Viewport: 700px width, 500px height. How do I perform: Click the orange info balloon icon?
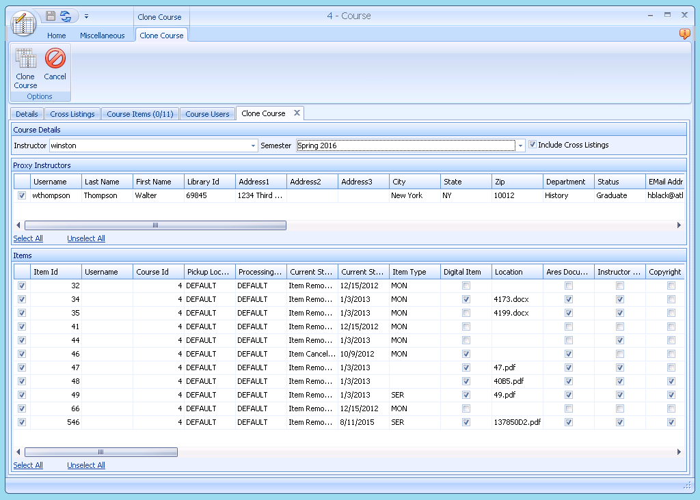click(x=684, y=33)
